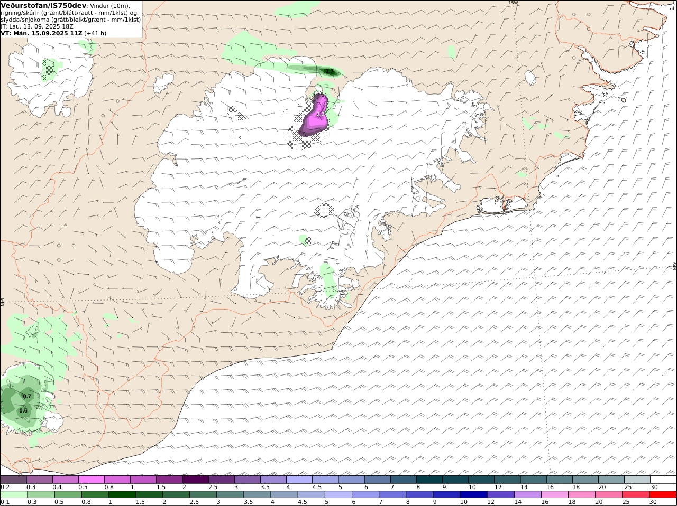The height and width of the screenshot is (506, 677).
Task: Select the dark teal snow swatch labeled 8
Action: [x=428, y=480]
